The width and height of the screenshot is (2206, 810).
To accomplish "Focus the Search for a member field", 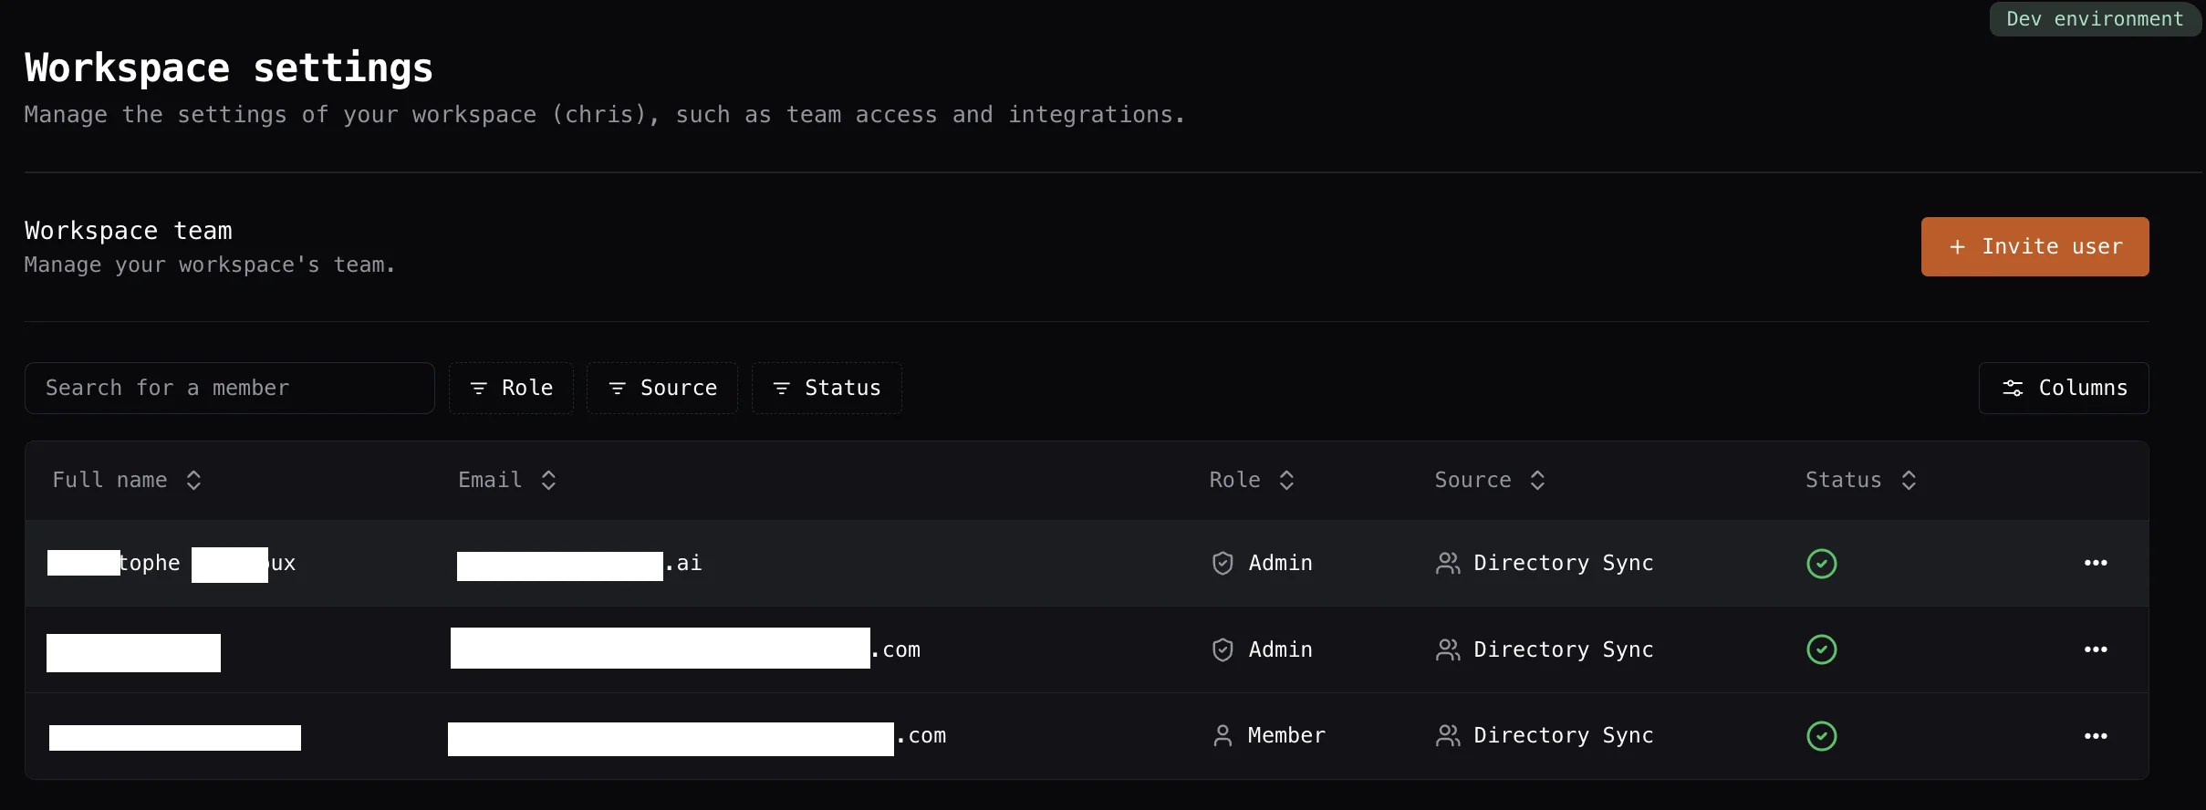I will tap(230, 388).
